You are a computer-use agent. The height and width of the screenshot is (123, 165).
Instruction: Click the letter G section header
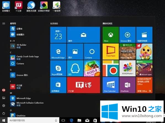point(11,70)
